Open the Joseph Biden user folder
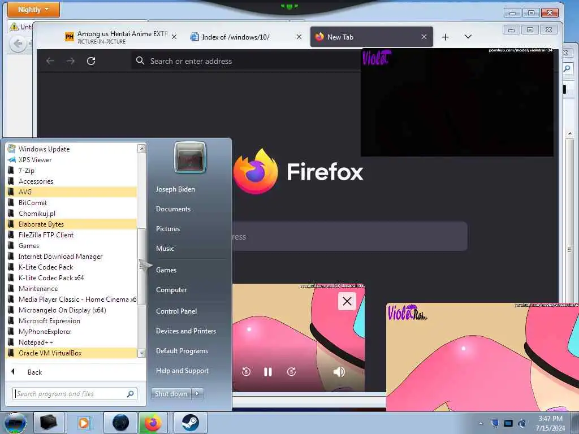The image size is (579, 434). 175,189
